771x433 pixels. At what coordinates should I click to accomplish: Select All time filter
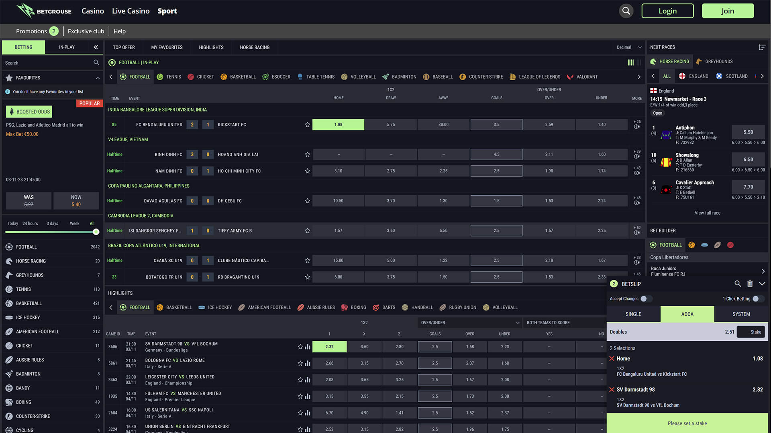point(92,223)
